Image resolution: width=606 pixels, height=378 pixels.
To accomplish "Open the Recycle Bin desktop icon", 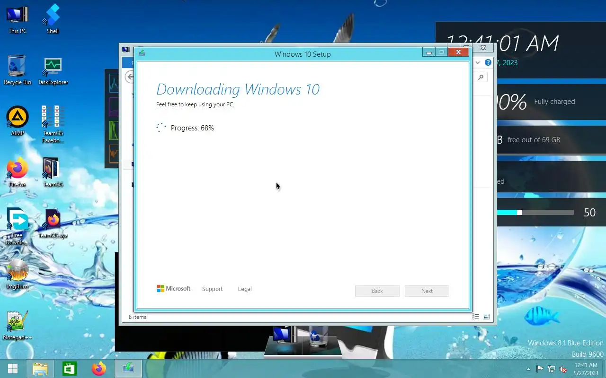I will click(x=18, y=70).
